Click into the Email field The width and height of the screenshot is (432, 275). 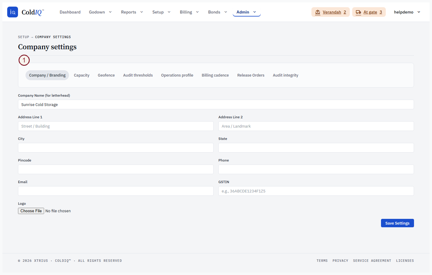pyautogui.click(x=116, y=191)
